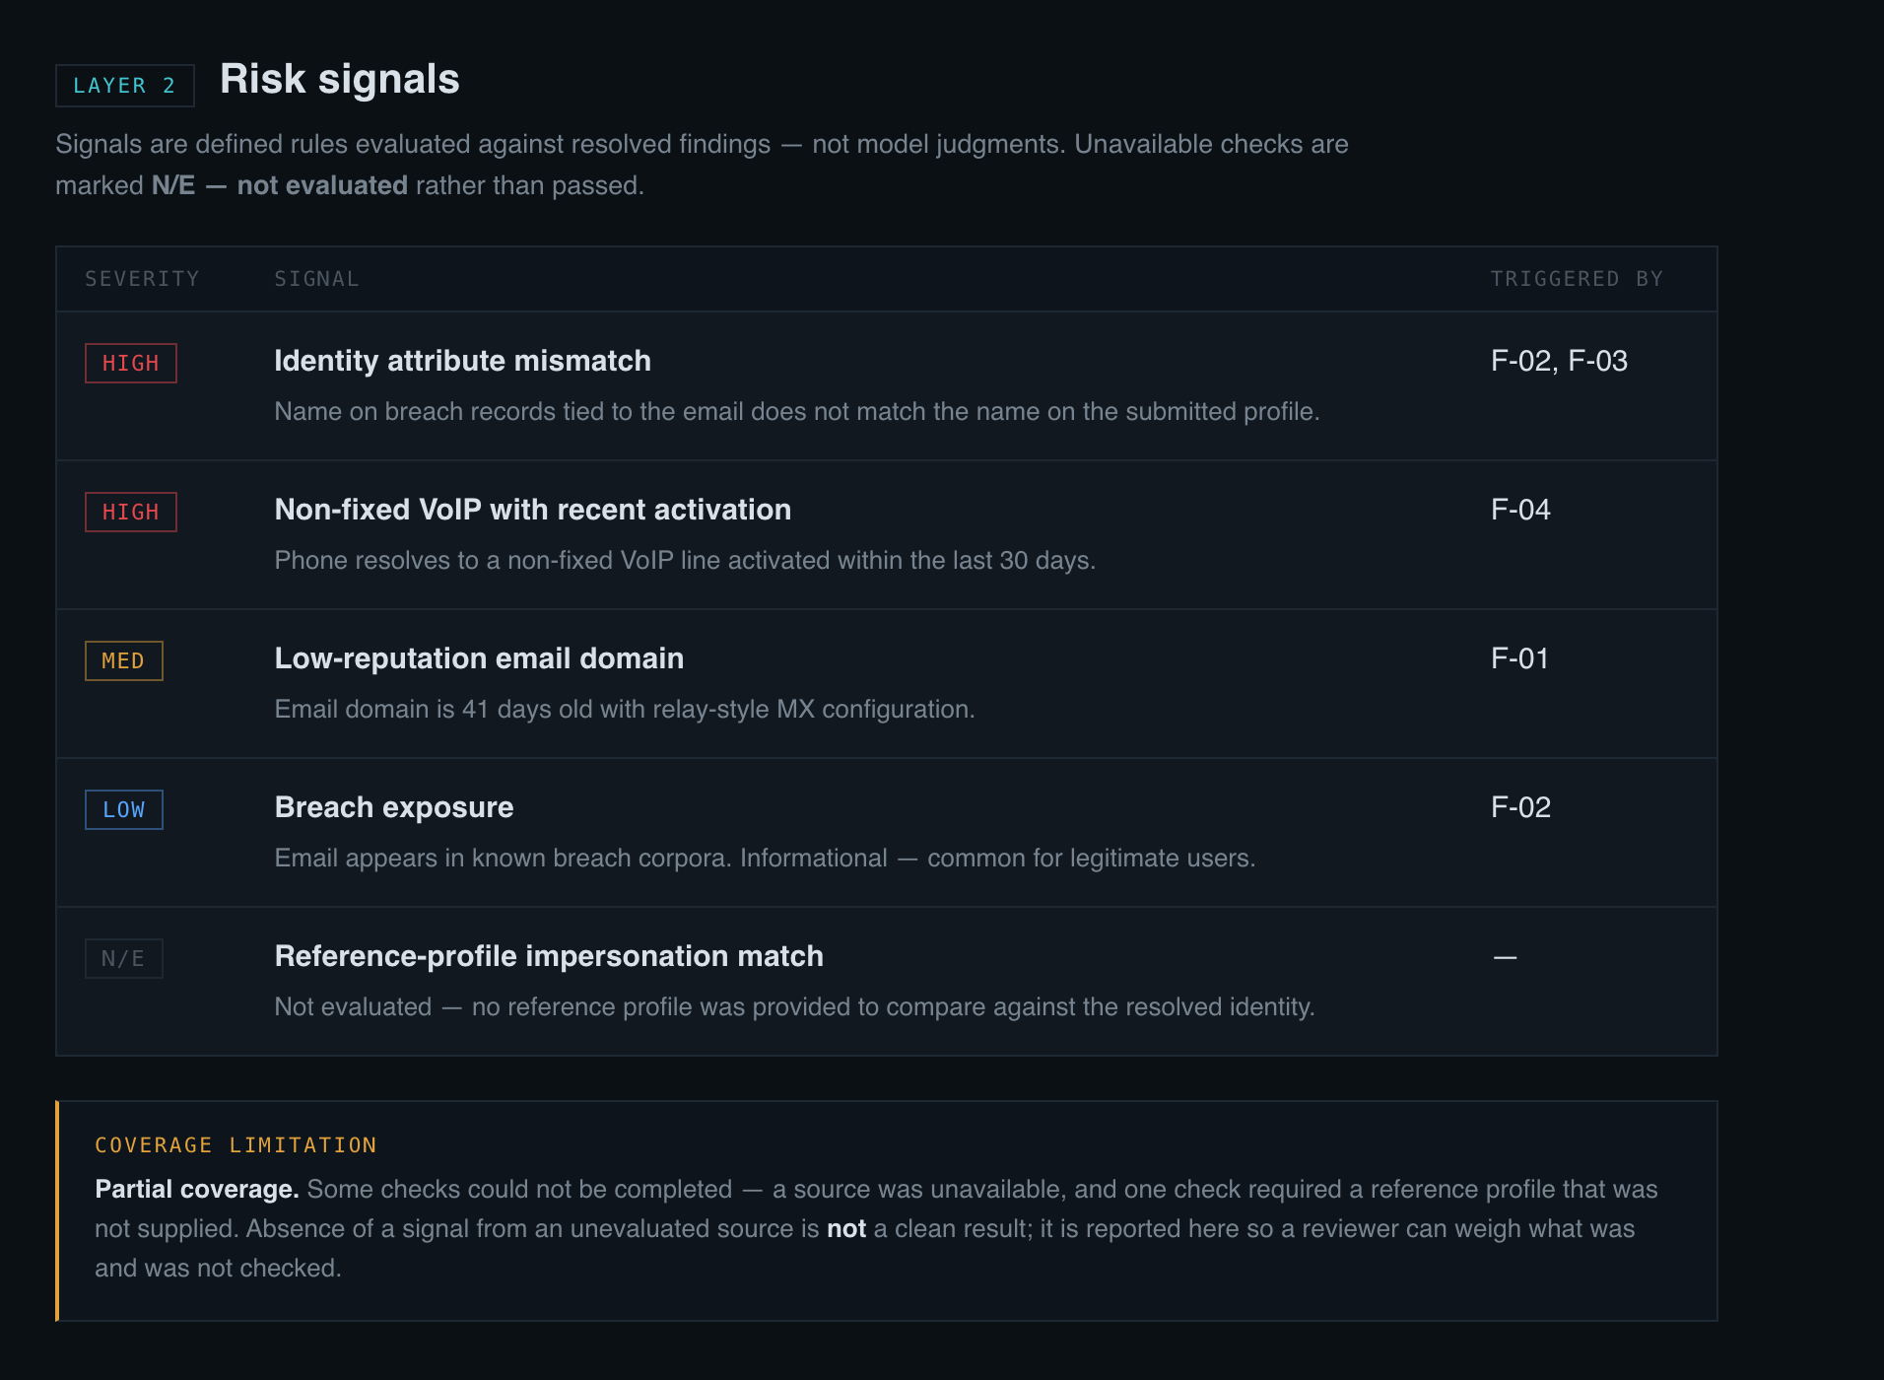Click the F-01 finding reference

pos(1519,658)
